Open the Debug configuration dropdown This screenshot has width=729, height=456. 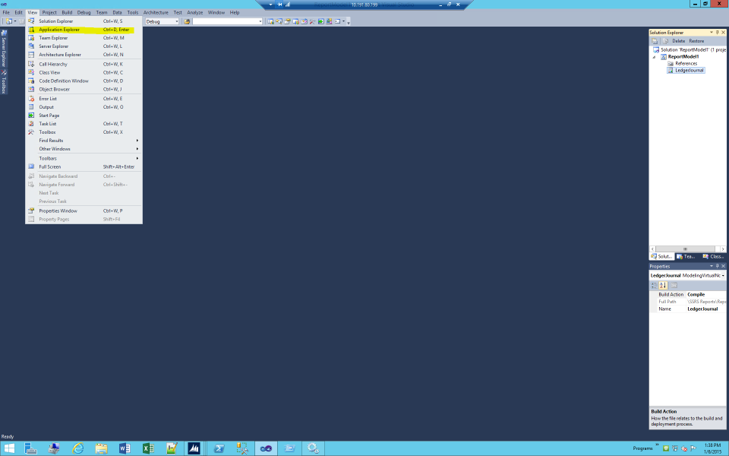point(177,21)
